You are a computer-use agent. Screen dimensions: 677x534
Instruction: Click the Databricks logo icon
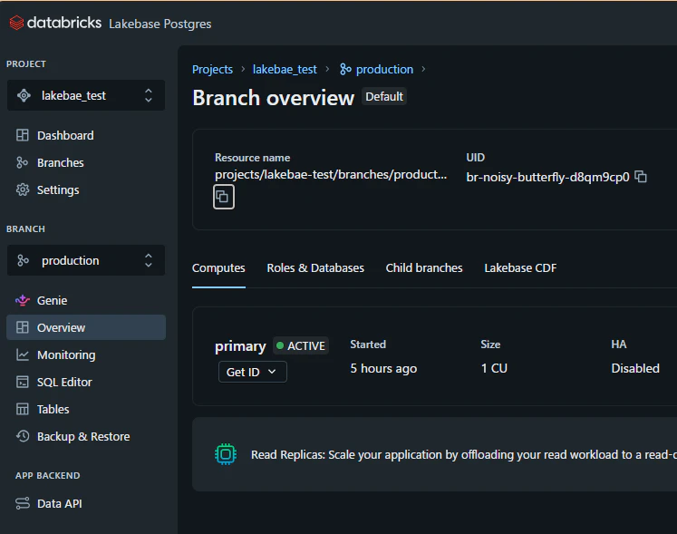point(16,23)
